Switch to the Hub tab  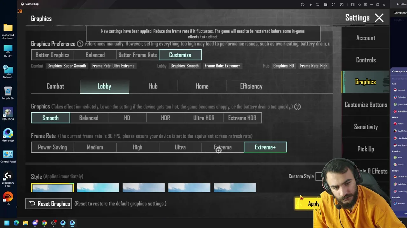click(x=153, y=86)
